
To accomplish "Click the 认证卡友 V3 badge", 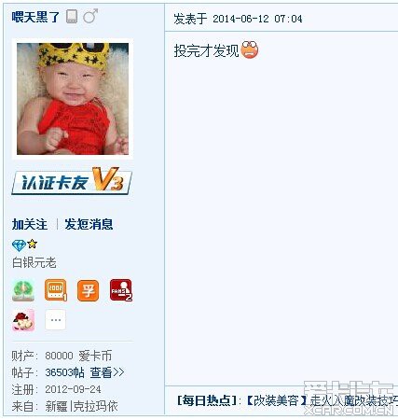I will coord(72,181).
